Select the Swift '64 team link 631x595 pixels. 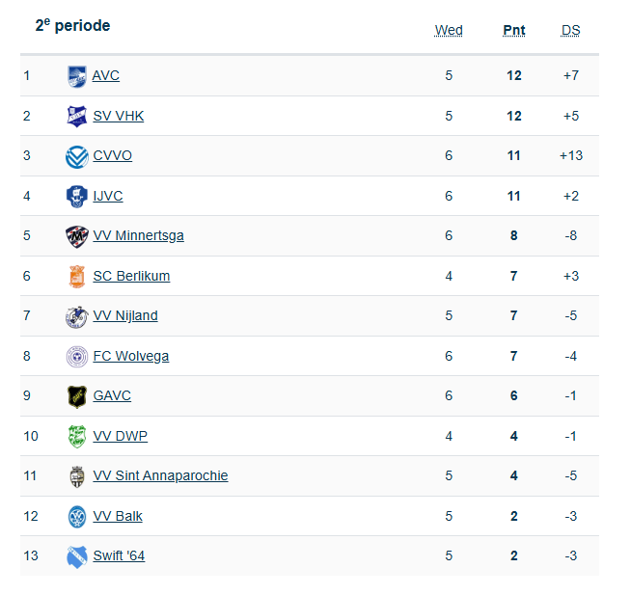point(119,555)
